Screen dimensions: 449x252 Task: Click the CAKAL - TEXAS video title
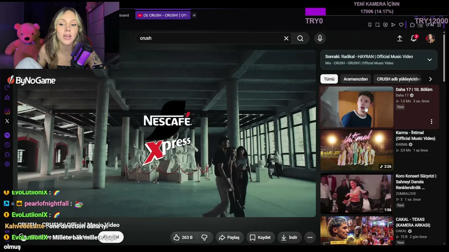[413, 222]
